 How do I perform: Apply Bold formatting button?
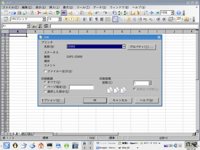click(x=66, y=19)
